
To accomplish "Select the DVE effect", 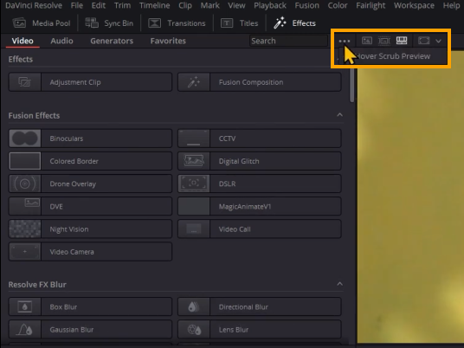I will coord(90,206).
